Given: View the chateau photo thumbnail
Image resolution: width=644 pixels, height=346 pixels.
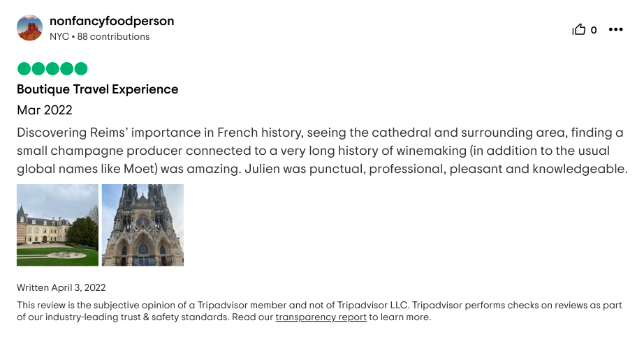Looking at the screenshot, I should [57, 225].
